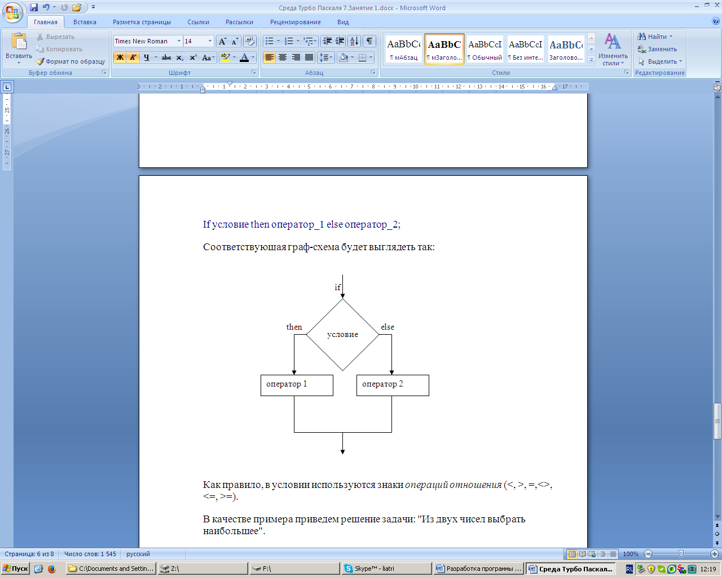
Task: Switch to Ссылки tab
Action: pyautogui.click(x=198, y=22)
